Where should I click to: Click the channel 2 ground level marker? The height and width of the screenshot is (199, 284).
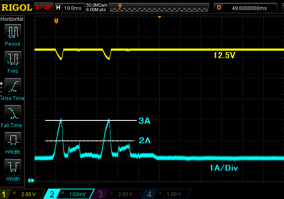point(30,180)
